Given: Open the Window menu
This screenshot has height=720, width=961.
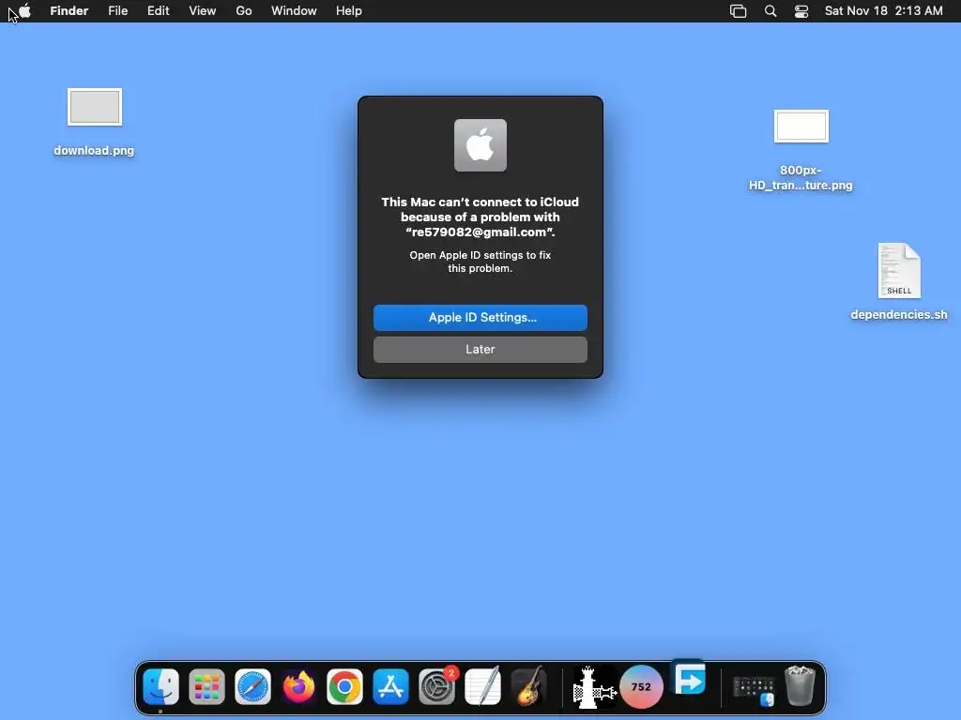Looking at the screenshot, I should coord(294,11).
